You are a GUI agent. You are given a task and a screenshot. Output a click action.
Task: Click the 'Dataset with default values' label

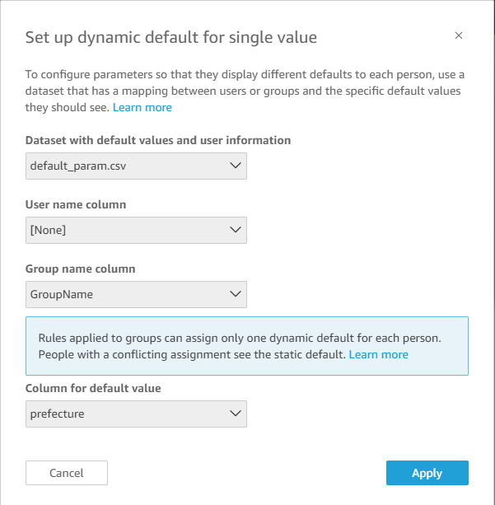pyautogui.click(x=158, y=140)
